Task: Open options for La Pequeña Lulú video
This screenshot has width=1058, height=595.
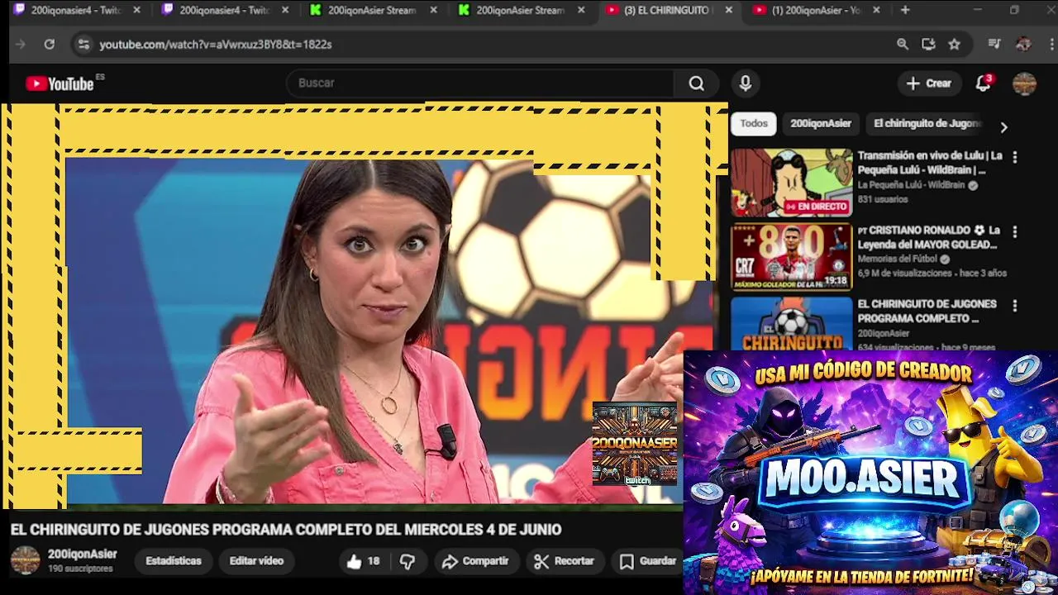Action: point(1014,157)
